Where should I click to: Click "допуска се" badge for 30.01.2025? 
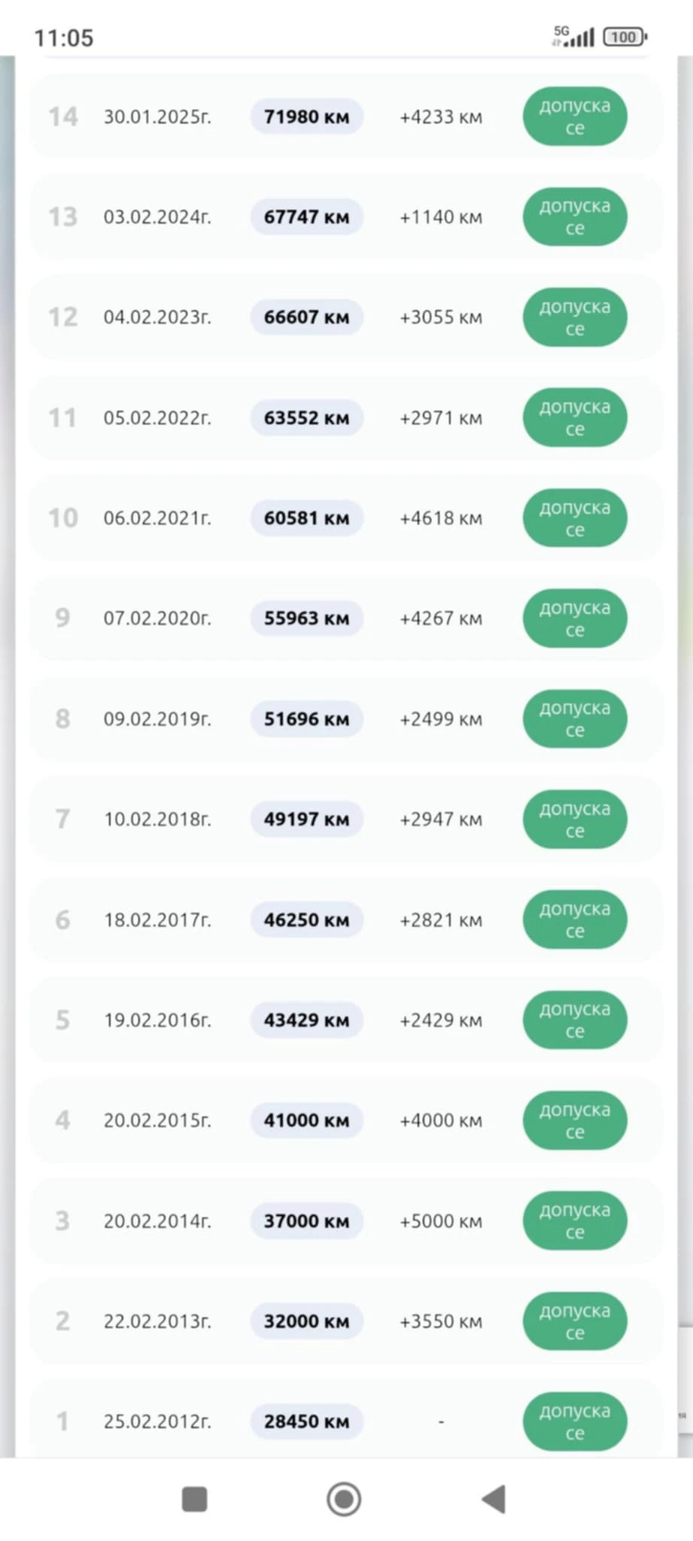coord(575,117)
